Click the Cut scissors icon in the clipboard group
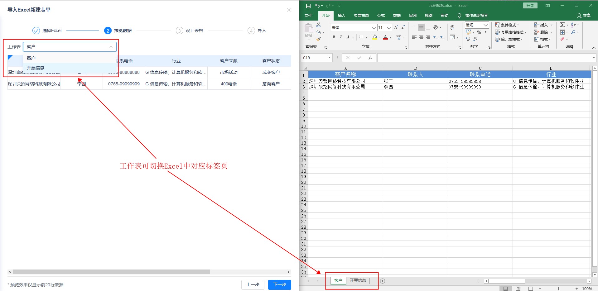Screen dimensions: 598x291 (318, 25)
